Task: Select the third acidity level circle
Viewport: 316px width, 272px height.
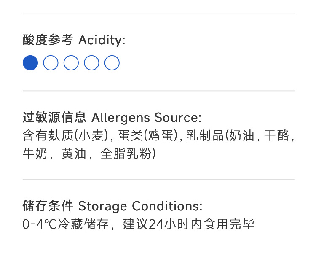Action: (x=71, y=63)
